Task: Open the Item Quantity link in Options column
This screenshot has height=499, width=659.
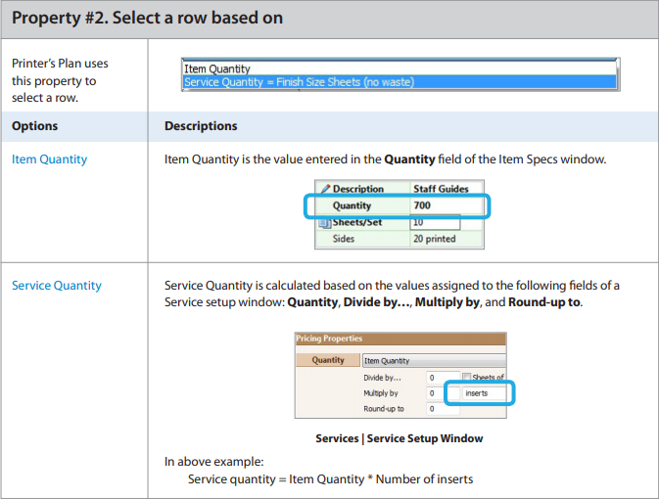Action: pyautogui.click(x=49, y=159)
